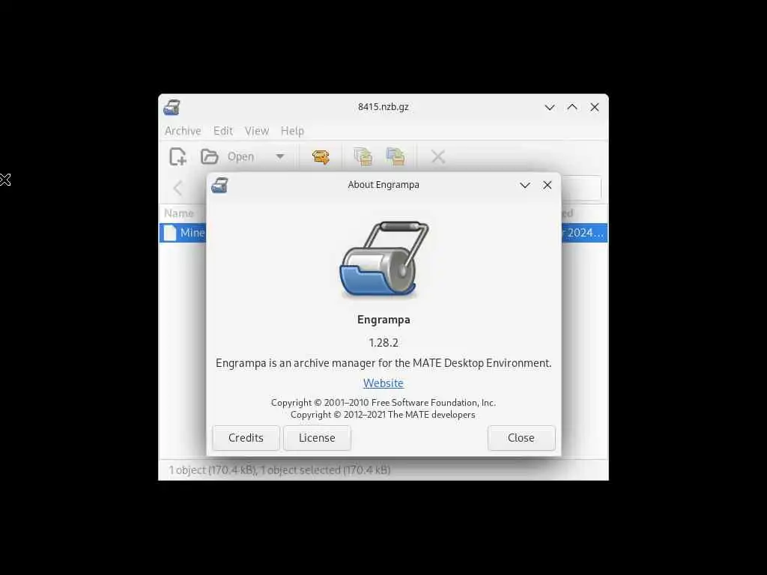Click the Back arrow in main window
This screenshot has width=767, height=575.
[x=178, y=188]
